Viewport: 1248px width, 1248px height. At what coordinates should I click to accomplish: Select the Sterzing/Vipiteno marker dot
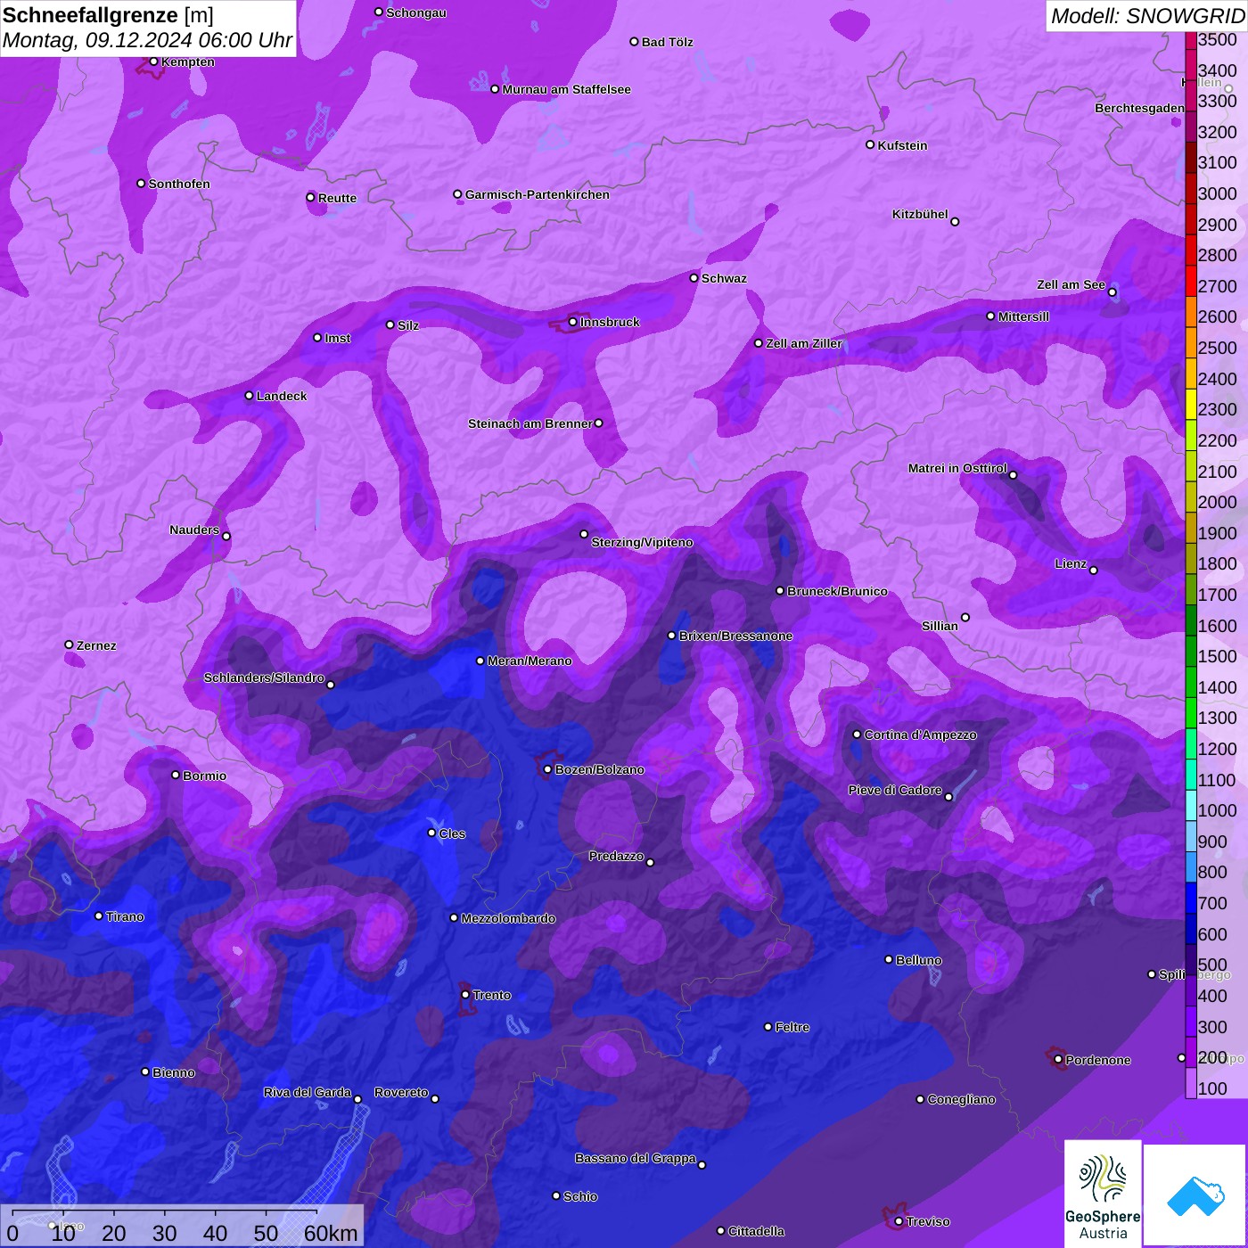585,534
